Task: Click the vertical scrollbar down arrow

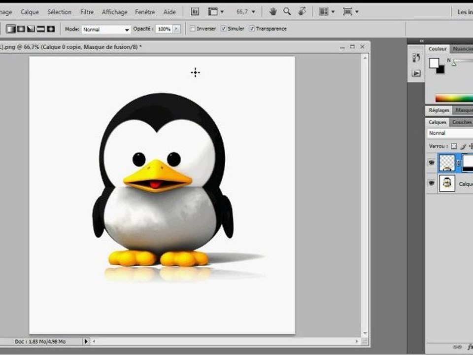Action: click(x=365, y=333)
